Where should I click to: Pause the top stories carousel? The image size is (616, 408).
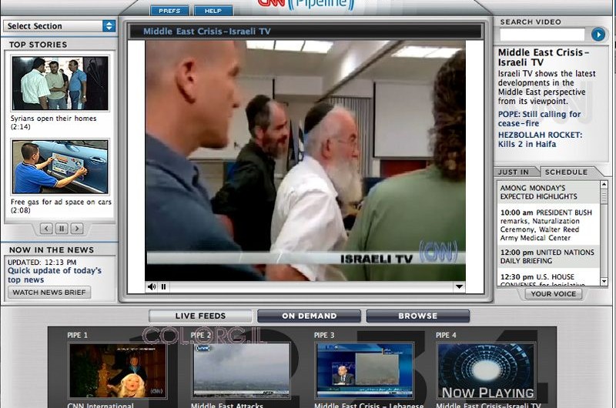(x=62, y=228)
